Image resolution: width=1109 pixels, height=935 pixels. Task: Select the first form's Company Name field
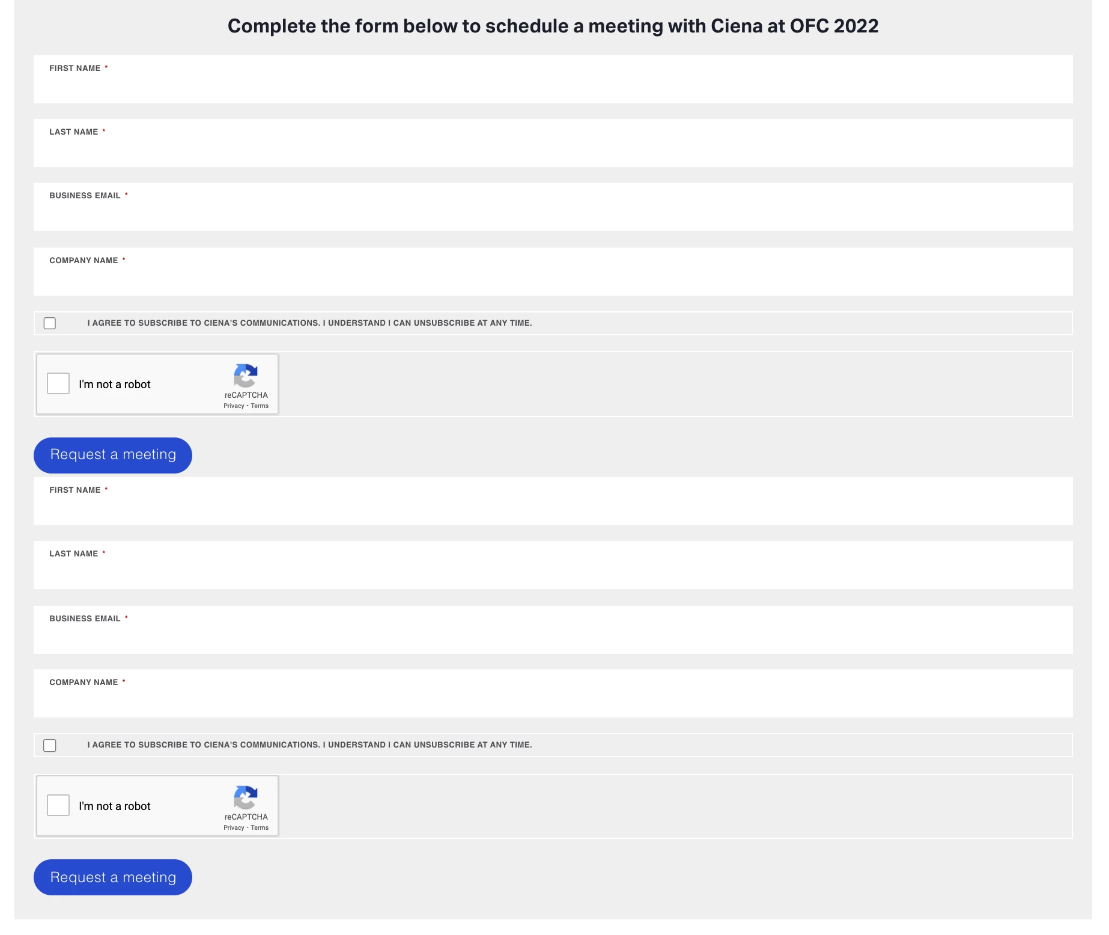point(553,272)
